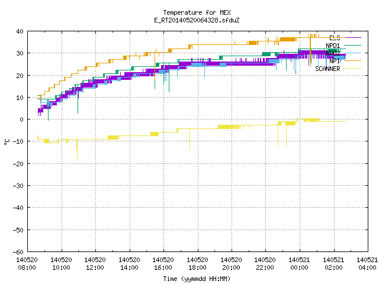Image resolution: width=379 pixels, height=284 pixels.
Task: Click x-axis tick label 140520 16:00
Action: click(x=163, y=264)
